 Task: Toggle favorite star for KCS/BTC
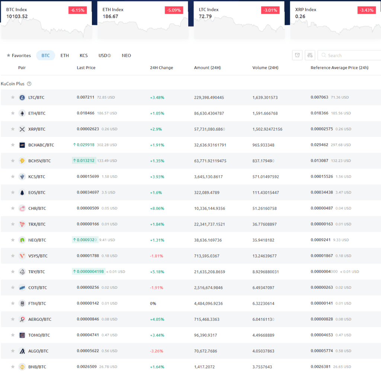(13, 177)
